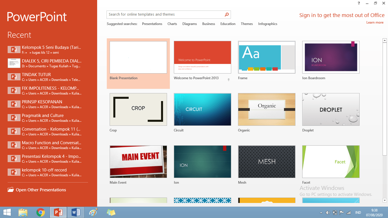Image resolution: width=388 pixels, height=218 pixels.
Task: Choose the Frame theme thumbnail
Action: (267, 57)
